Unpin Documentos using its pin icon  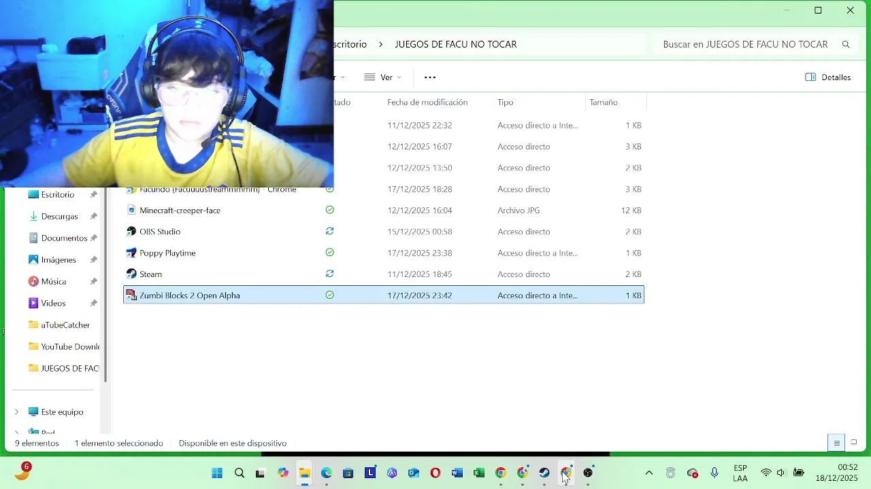tap(94, 238)
